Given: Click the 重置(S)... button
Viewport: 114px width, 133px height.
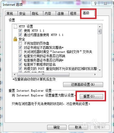Looking at the screenshot, I should [91, 96].
